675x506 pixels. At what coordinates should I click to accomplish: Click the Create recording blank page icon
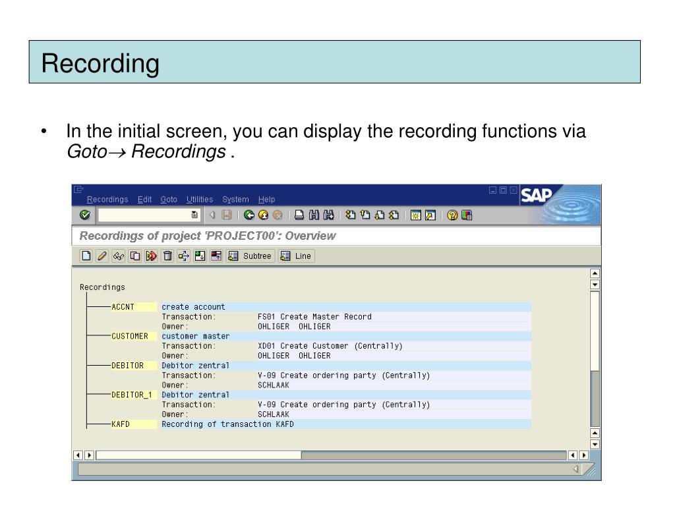[x=86, y=256]
